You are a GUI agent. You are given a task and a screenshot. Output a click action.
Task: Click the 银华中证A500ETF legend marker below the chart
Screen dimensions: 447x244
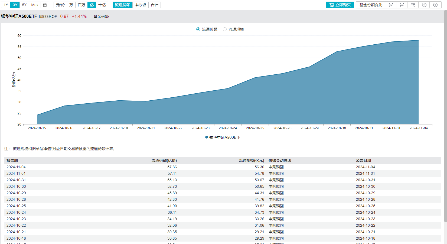click(x=206, y=137)
